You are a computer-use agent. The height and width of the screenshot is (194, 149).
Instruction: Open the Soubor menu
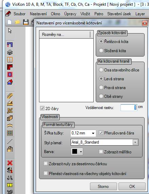coord(19,14)
